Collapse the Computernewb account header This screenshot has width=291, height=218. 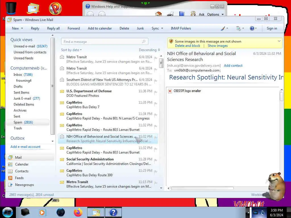click(x=29, y=68)
